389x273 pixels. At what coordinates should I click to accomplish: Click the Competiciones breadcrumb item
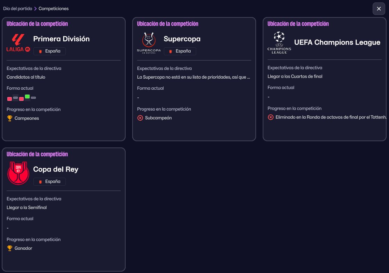[x=54, y=9]
